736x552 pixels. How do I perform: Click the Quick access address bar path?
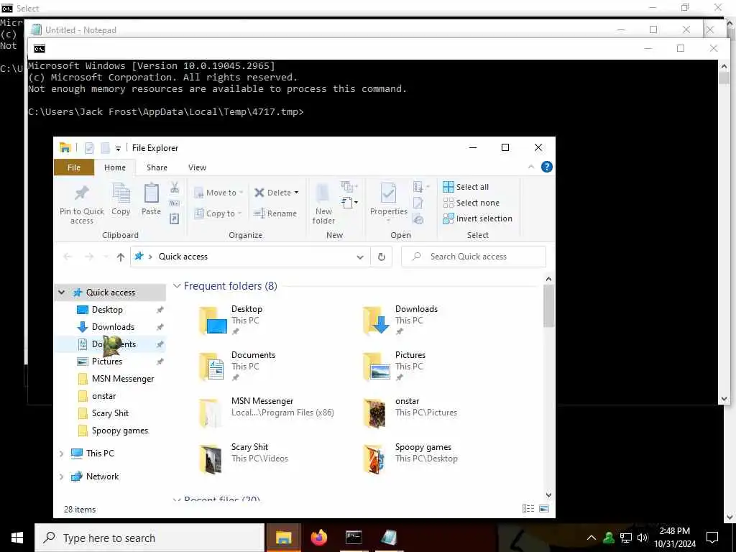[x=183, y=257]
